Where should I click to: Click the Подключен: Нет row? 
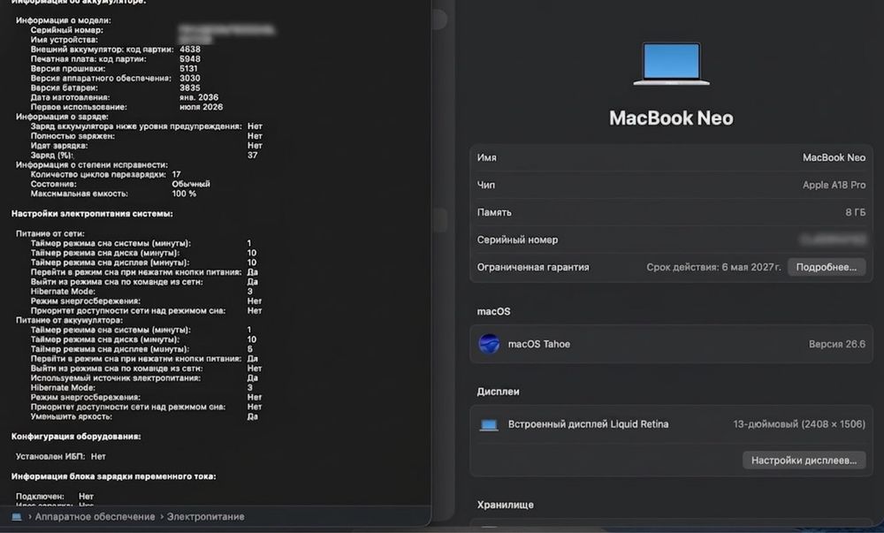[x=55, y=497]
